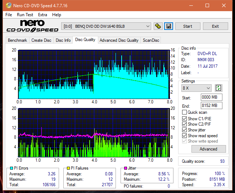Disable Show read speed checkbox
Viewport: 235px width, 193px height.
(x=184, y=135)
